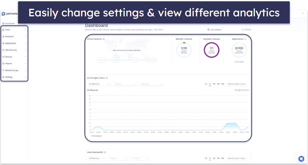The width and height of the screenshot is (308, 165).
Task: Click the Last updated clock icon
Action: pyautogui.click(x=208, y=30)
